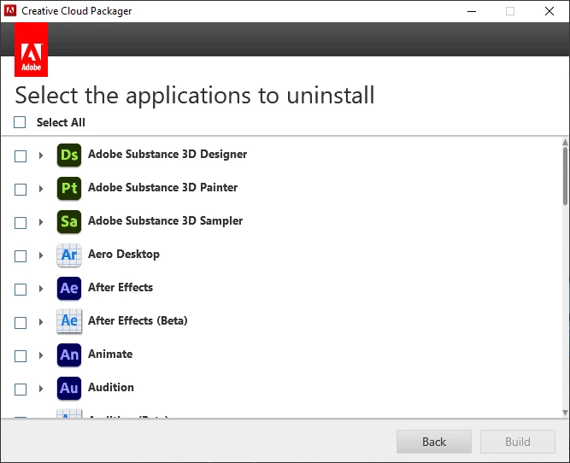Check the Aero Desktop checkbox
The width and height of the screenshot is (570, 463).
[21, 256]
